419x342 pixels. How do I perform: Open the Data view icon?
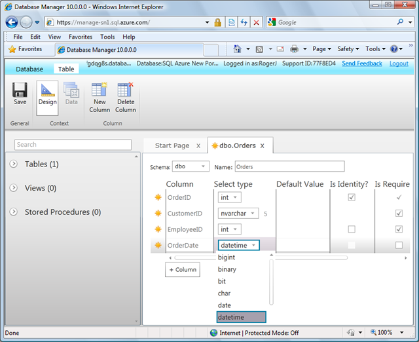click(71, 90)
